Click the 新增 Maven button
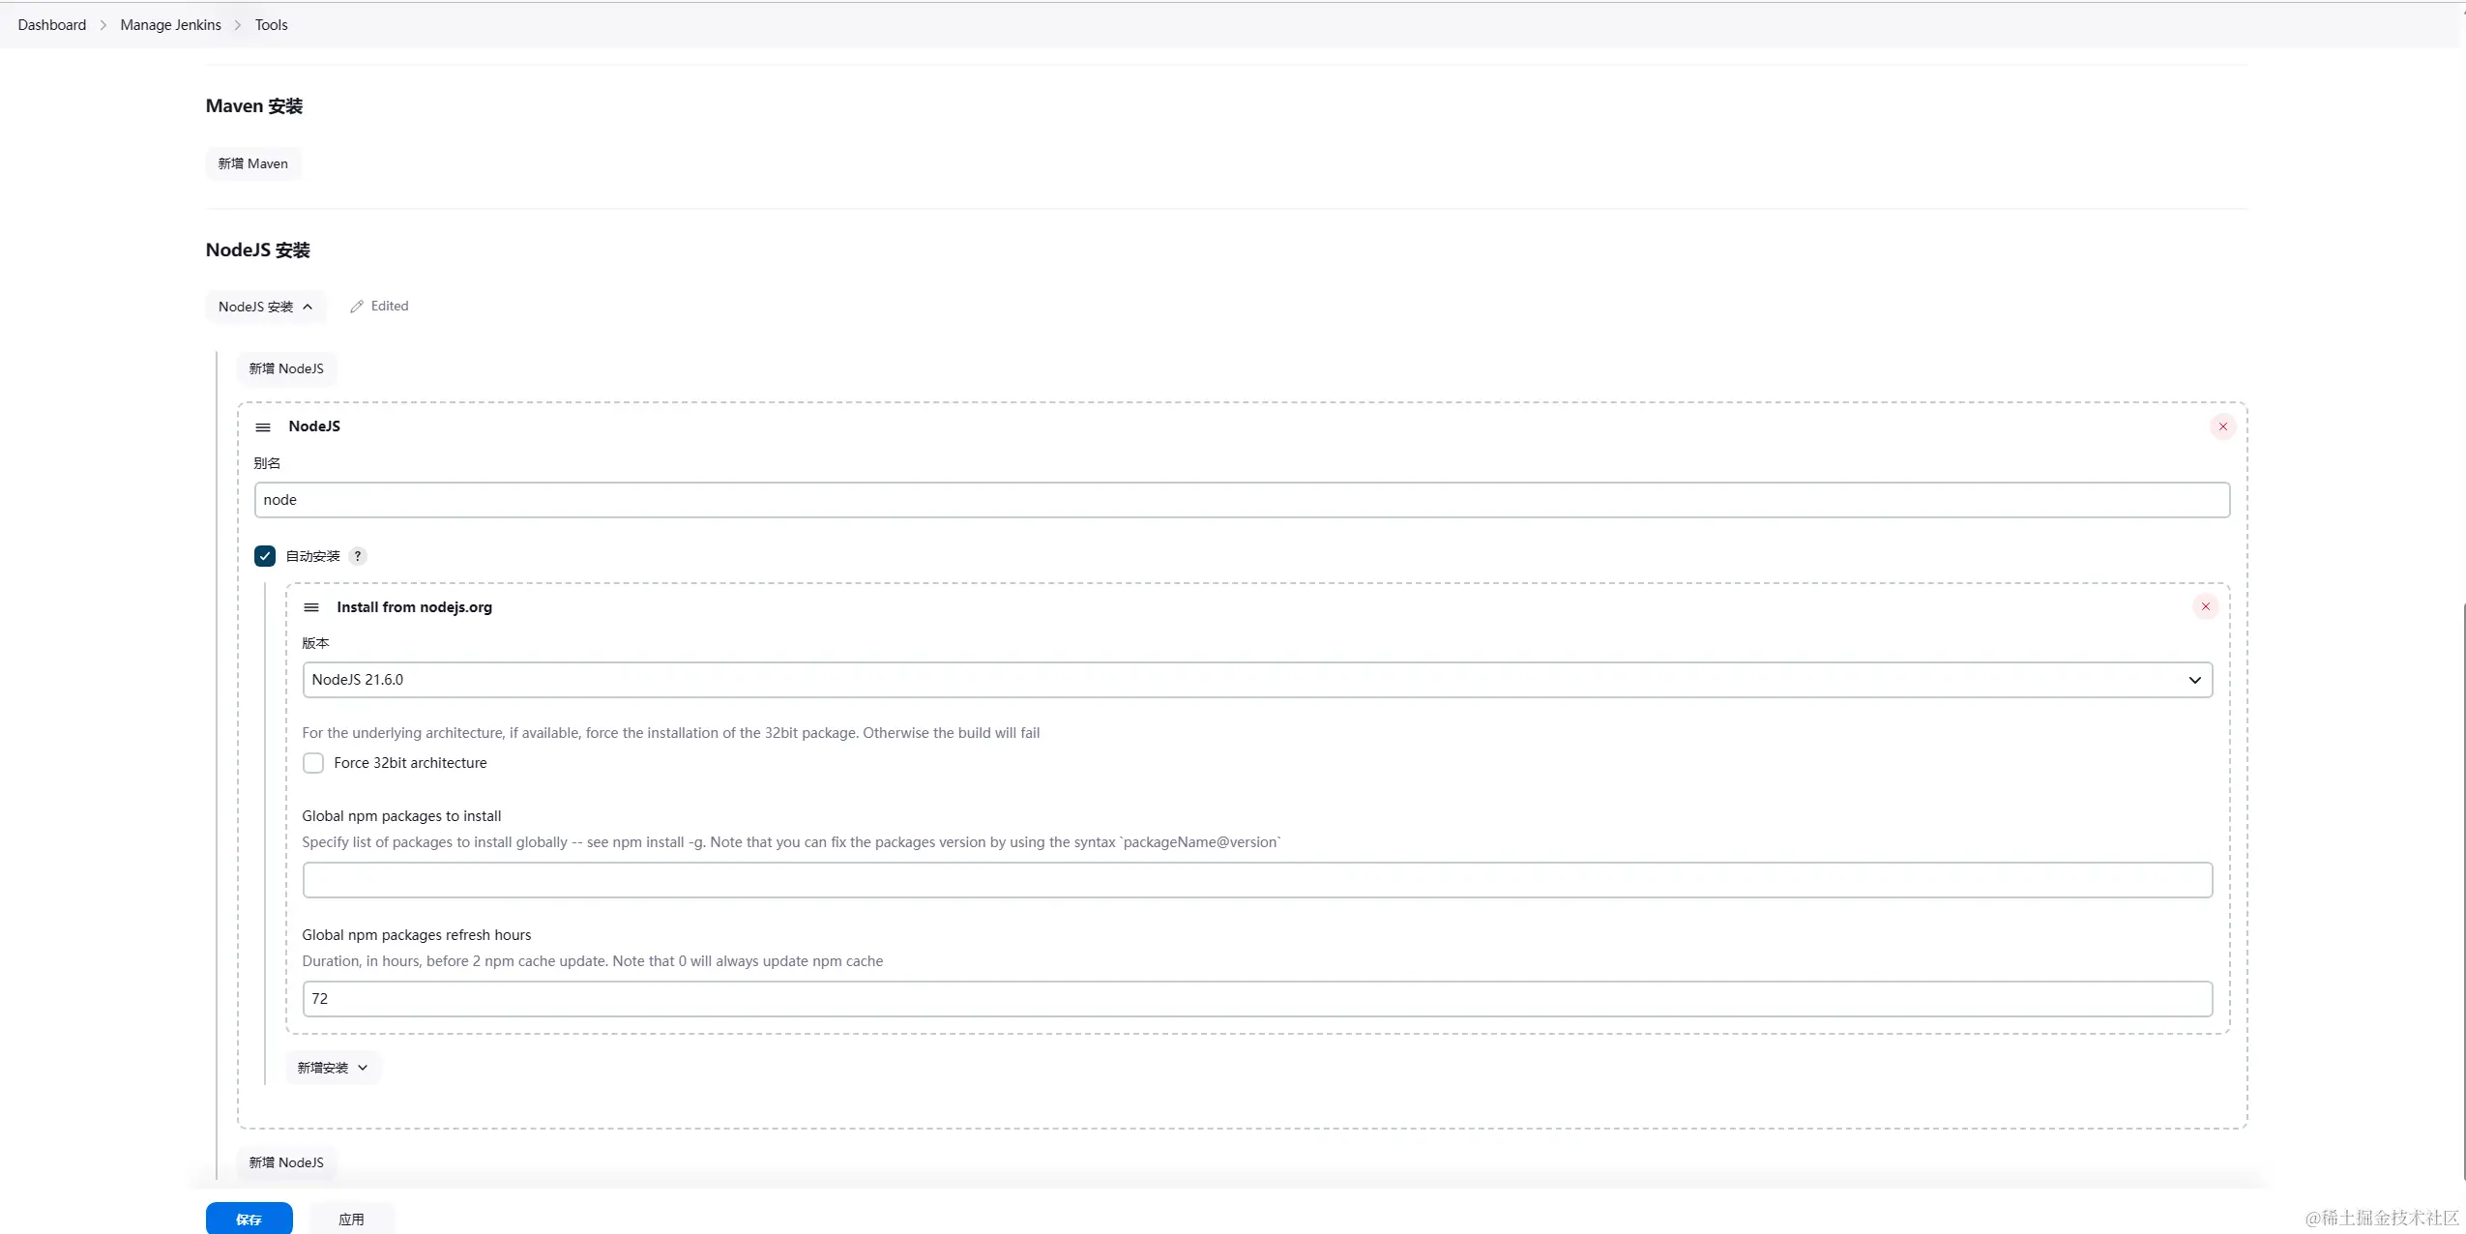The width and height of the screenshot is (2466, 1234). [252, 163]
